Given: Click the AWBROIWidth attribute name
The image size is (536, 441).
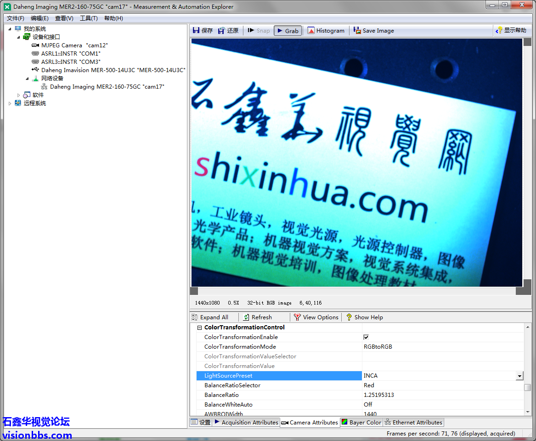Looking at the screenshot, I should coord(224,413).
